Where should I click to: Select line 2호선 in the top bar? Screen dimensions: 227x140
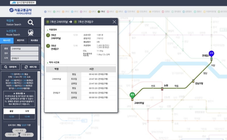[x=56, y=12]
